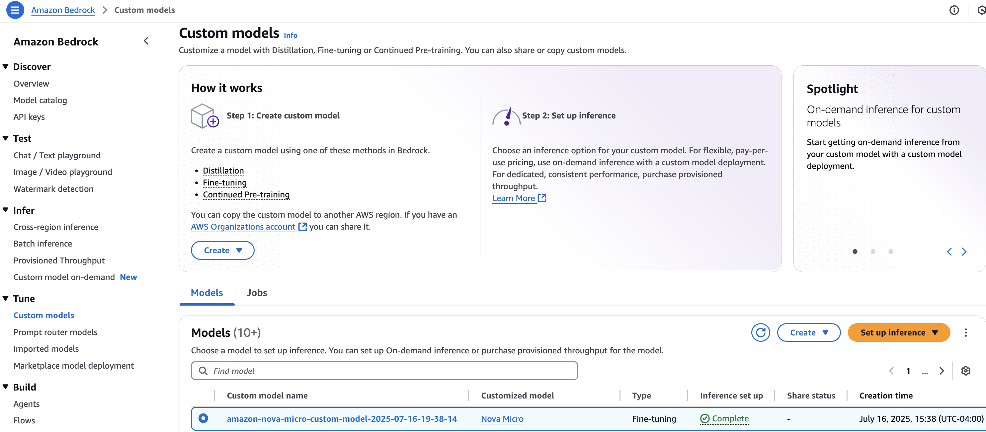Go to next page of models table

click(942, 370)
